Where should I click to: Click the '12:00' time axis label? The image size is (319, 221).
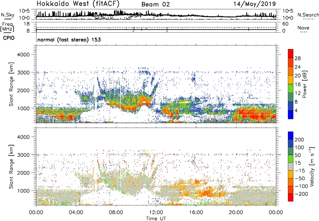(156, 213)
